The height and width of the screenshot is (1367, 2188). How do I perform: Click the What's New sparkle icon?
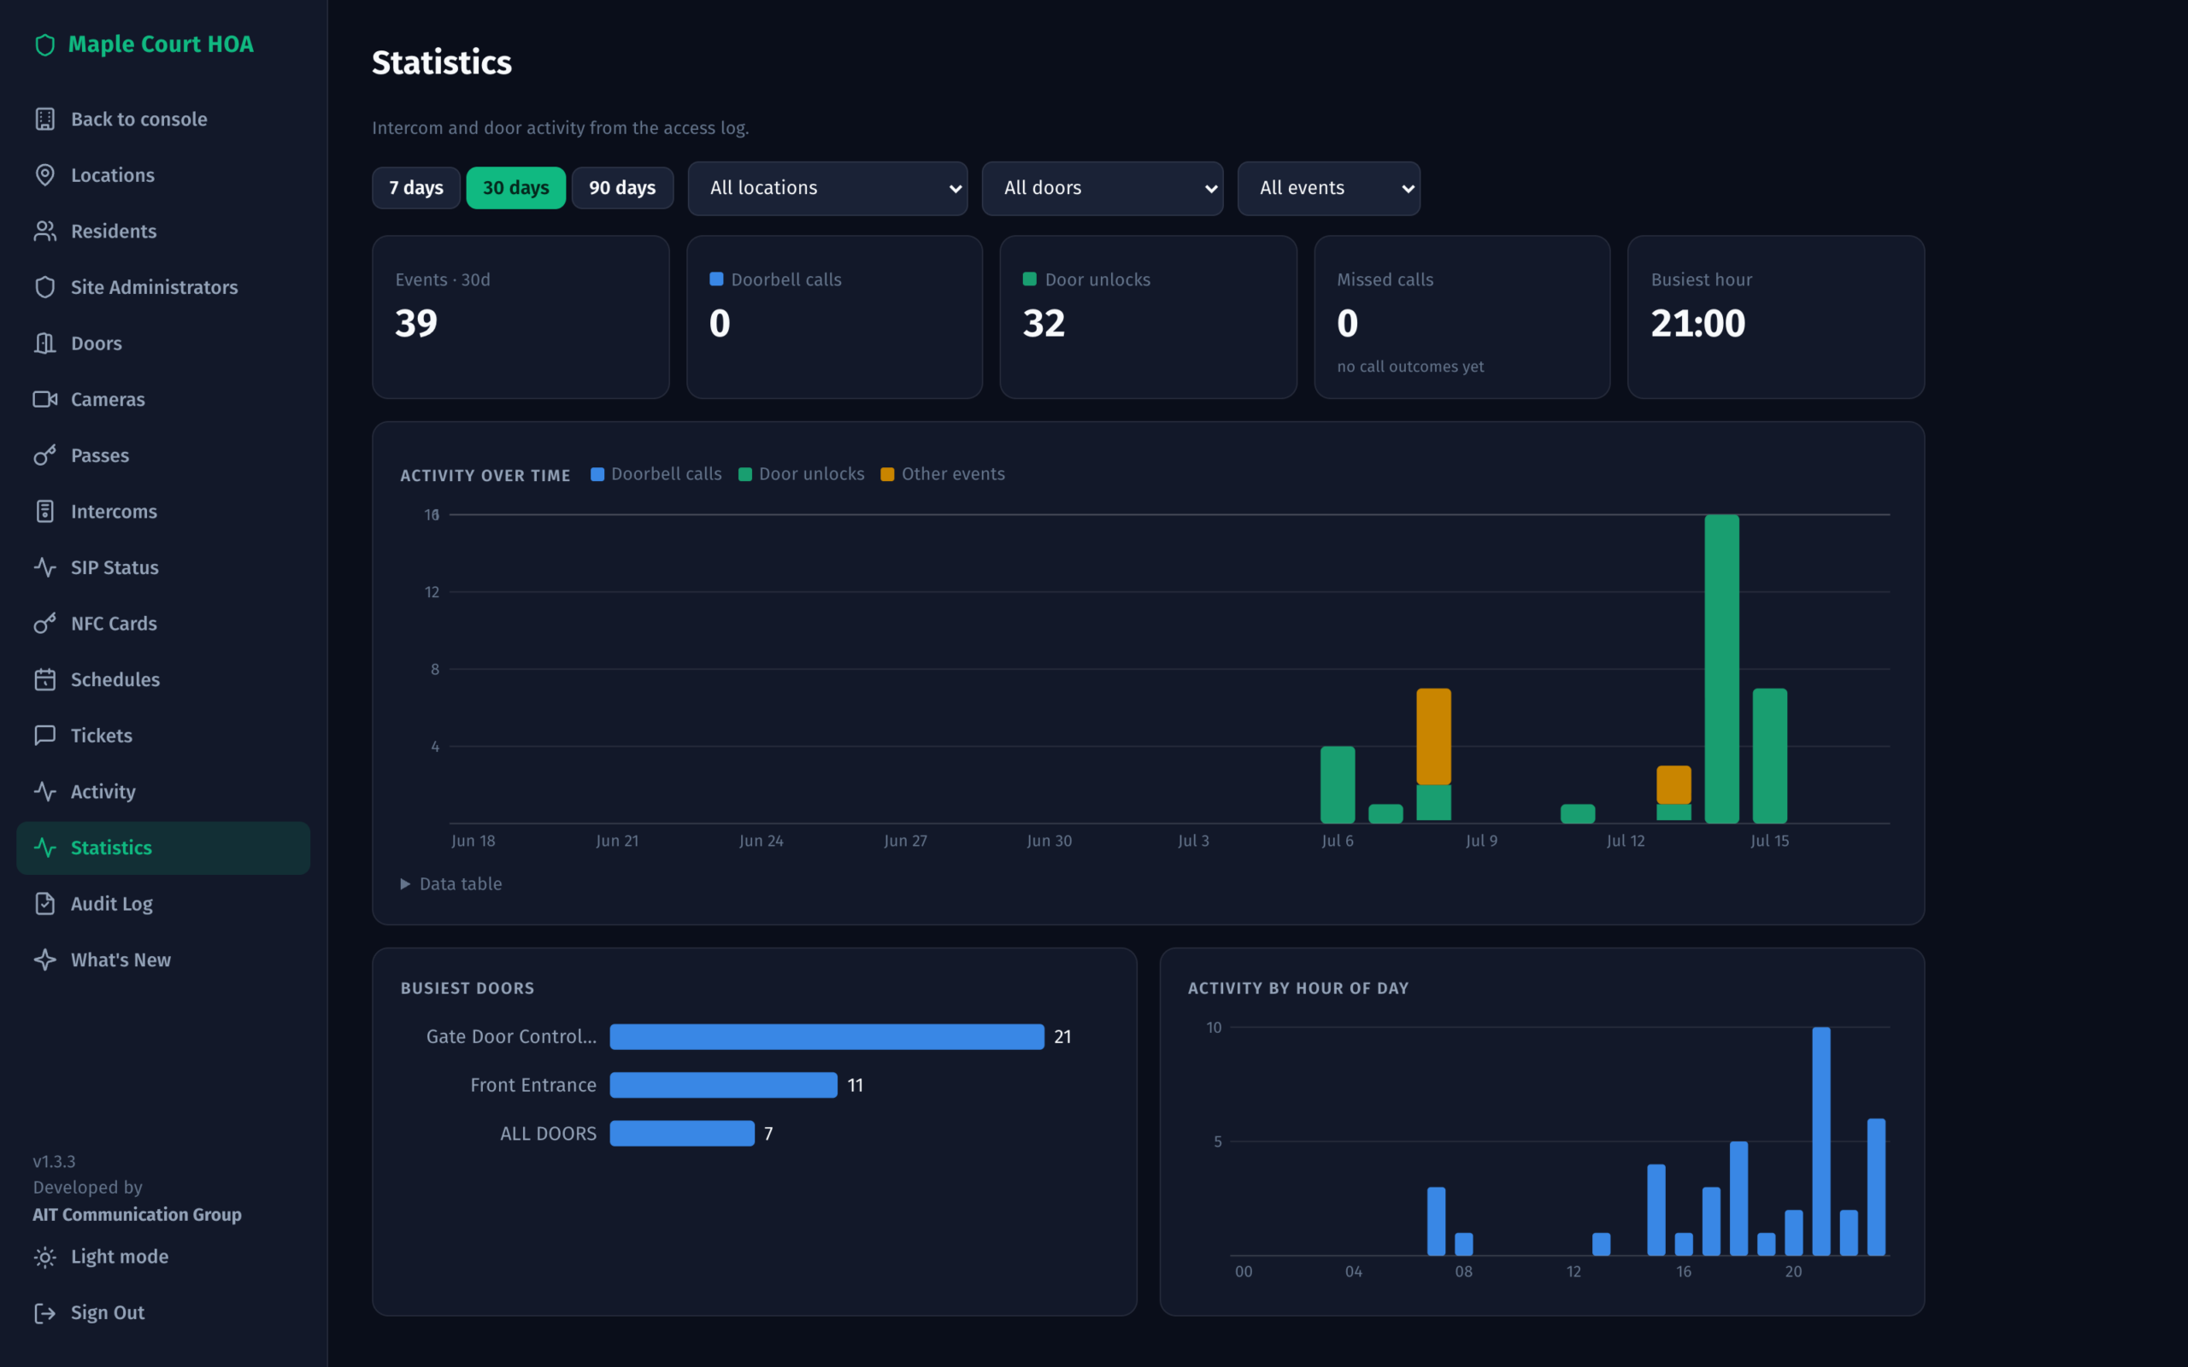coord(44,960)
